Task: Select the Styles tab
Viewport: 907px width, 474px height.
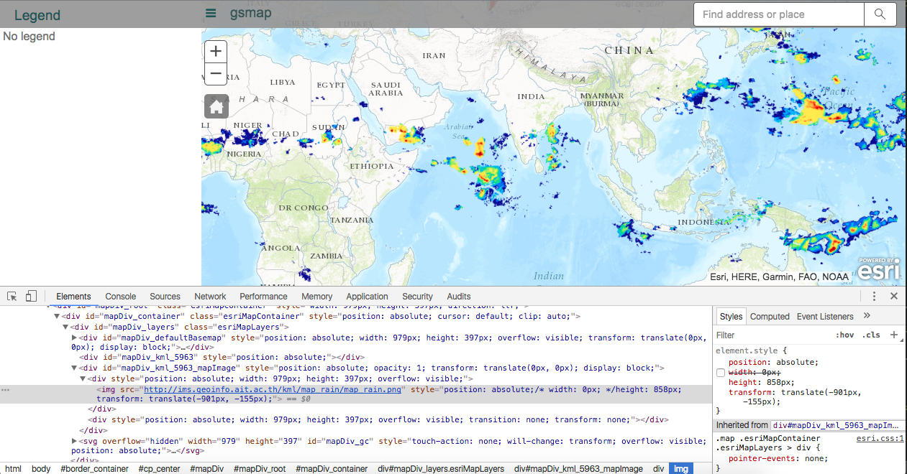Action: [x=731, y=316]
